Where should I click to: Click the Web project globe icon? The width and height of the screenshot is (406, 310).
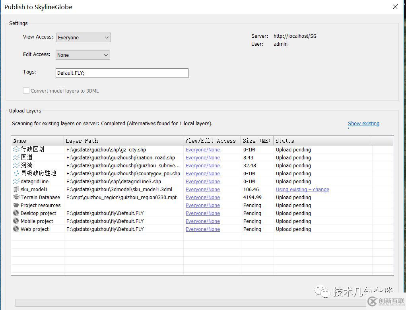[x=16, y=229]
